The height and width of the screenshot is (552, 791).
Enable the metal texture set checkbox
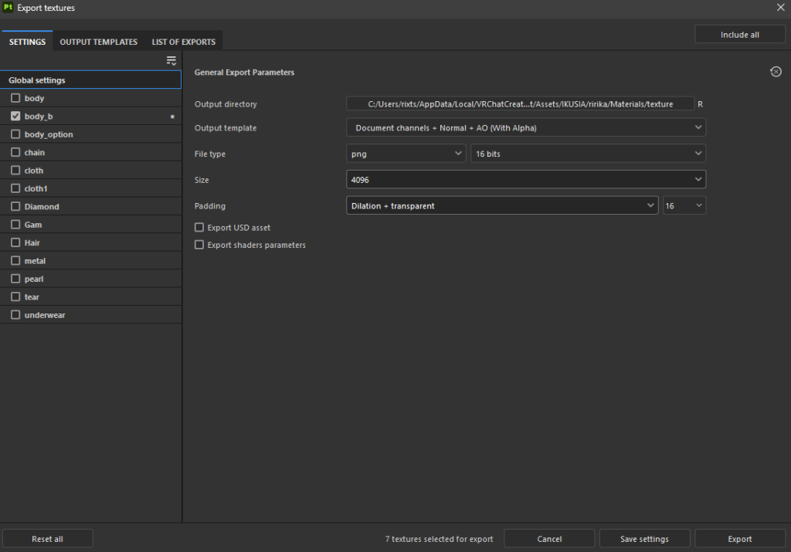[15, 261]
